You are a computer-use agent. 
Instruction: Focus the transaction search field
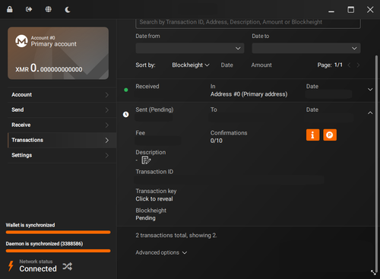click(x=249, y=23)
